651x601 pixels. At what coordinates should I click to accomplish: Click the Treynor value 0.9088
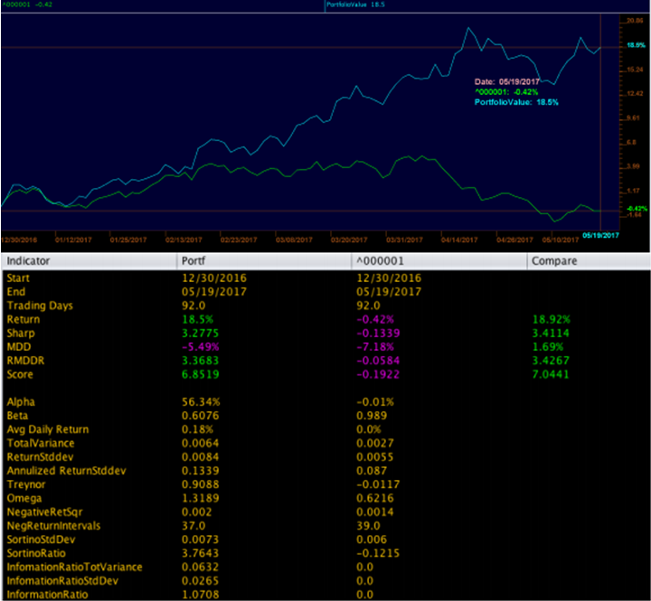pos(201,484)
